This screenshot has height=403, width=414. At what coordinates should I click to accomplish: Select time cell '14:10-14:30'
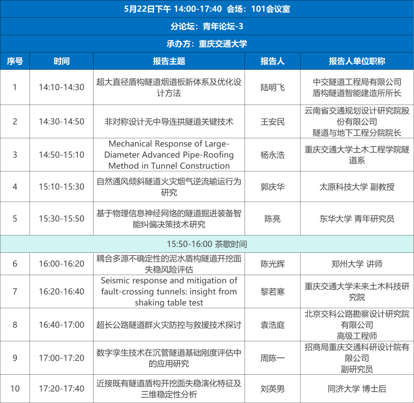tap(61, 87)
